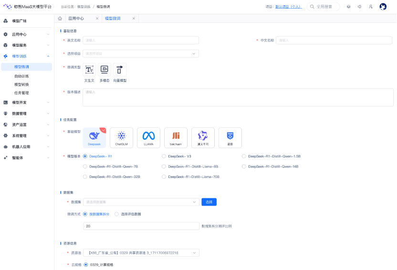Open the 资源池 dropdown
This screenshot has height=270, width=397.
pos(141,253)
